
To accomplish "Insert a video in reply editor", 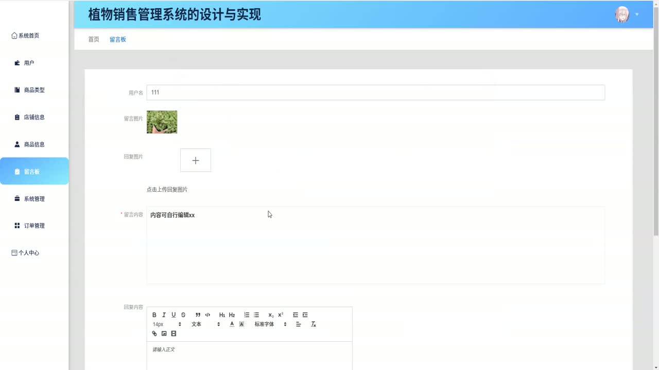I will pos(174,334).
